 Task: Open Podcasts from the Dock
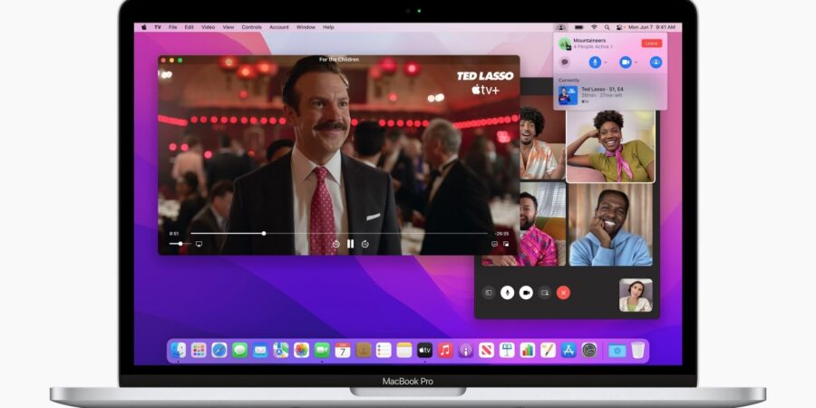click(x=466, y=350)
